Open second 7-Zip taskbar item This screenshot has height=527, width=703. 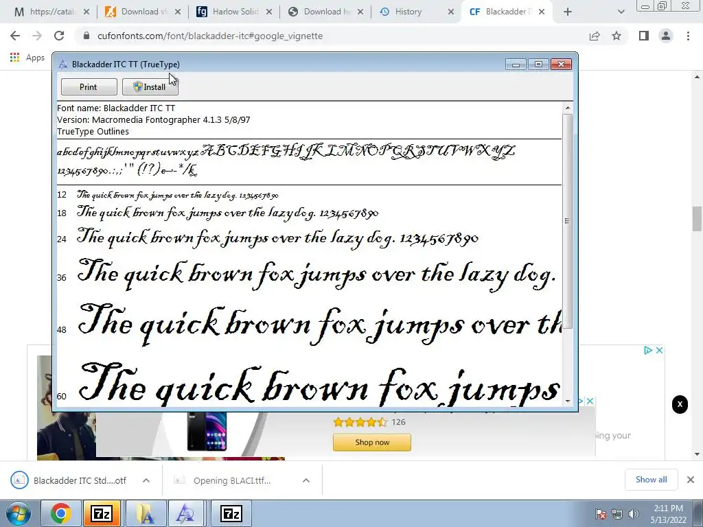pos(231,513)
